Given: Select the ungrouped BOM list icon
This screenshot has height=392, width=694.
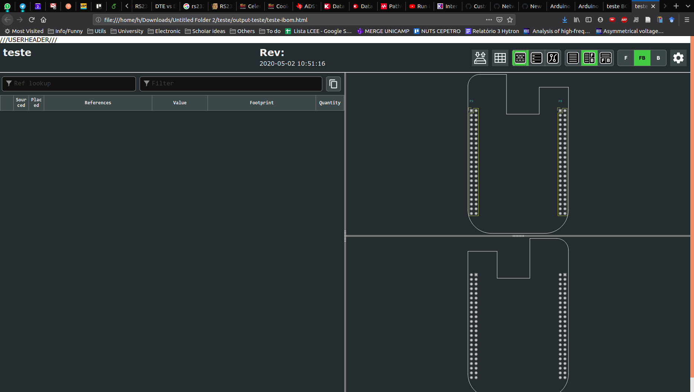Looking at the screenshot, I should point(537,58).
